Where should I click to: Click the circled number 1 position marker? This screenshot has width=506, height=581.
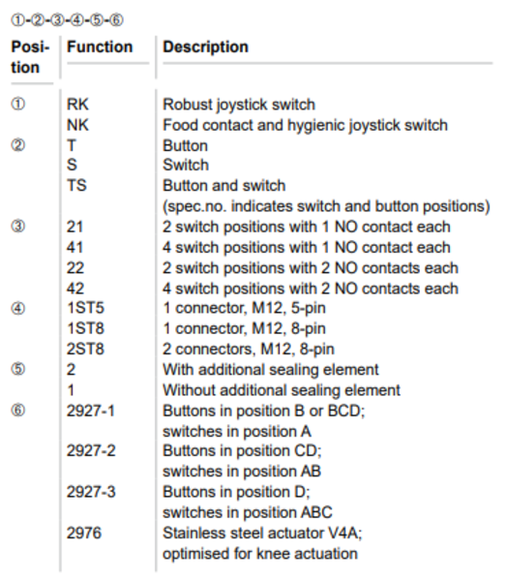(18, 105)
